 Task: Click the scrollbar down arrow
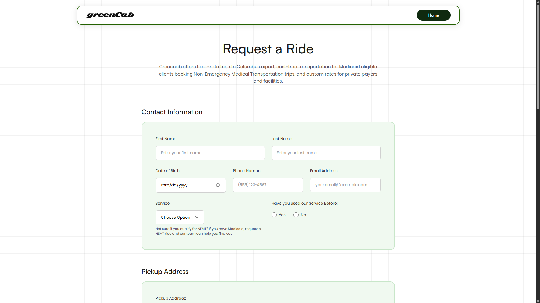coord(538,301)
